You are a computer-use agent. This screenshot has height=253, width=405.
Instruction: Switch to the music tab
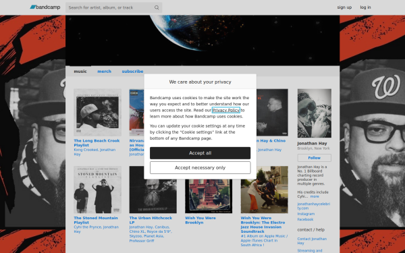[80, 72]
